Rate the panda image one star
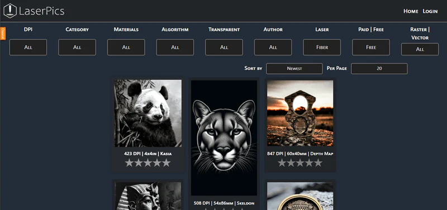447x210 pixels. click(x=129, y=163)
